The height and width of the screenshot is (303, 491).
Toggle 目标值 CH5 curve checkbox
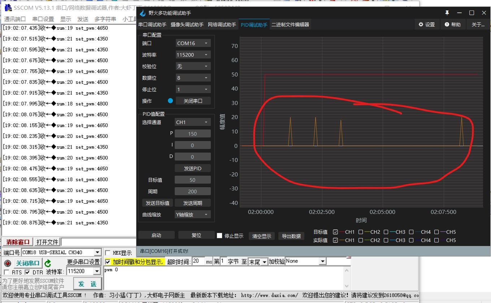coord(436,232)
